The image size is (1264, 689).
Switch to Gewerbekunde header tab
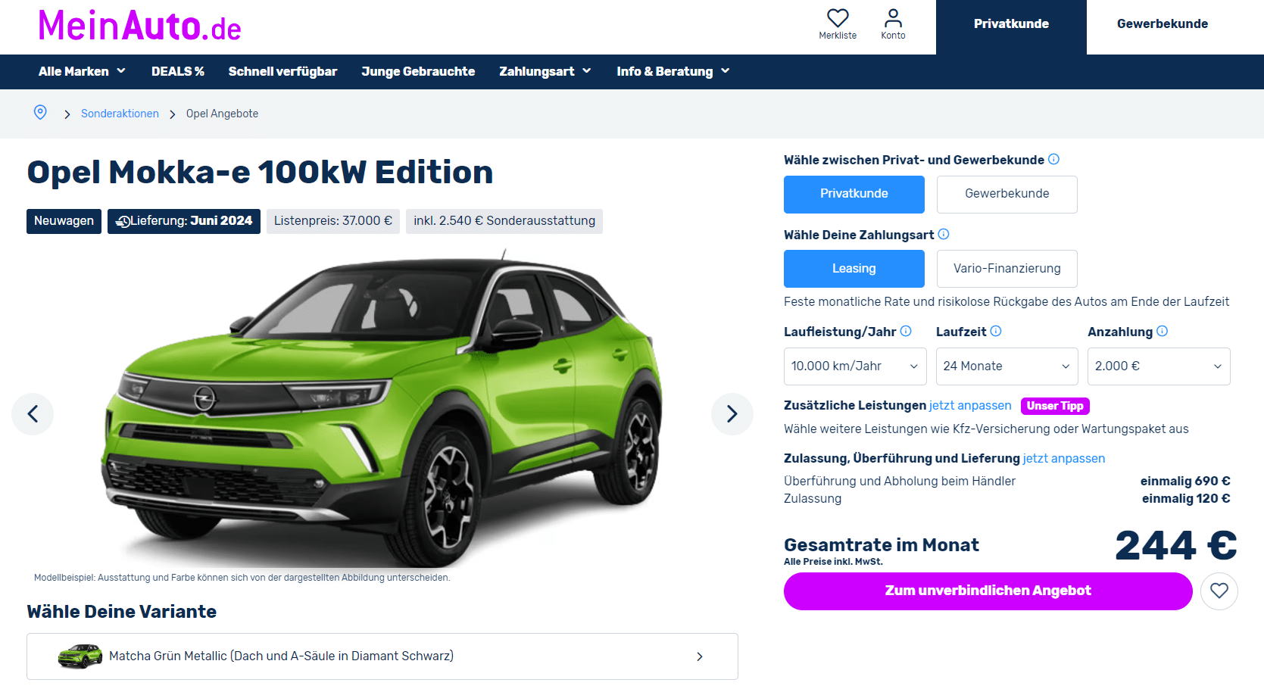(1163, 24)
